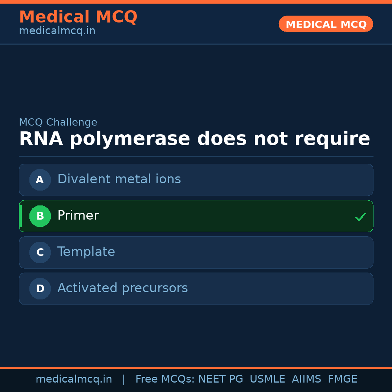Choose the Activated precursors answer option
The image size is (392, 392).
(x=122, y=288)
